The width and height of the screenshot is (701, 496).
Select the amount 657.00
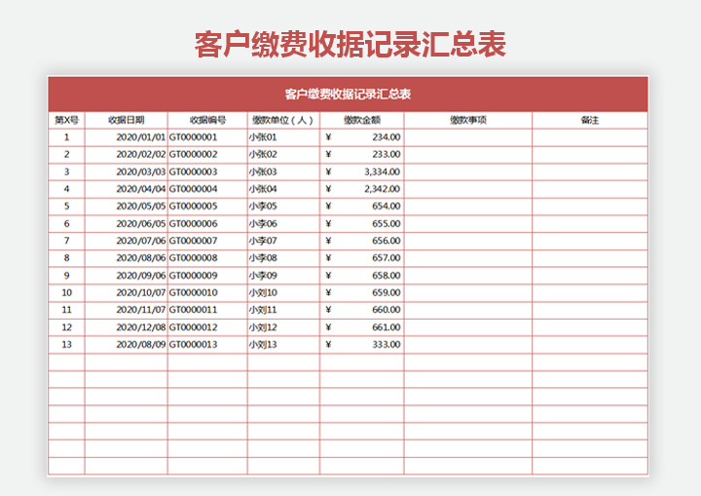click(x=387, y=258)
